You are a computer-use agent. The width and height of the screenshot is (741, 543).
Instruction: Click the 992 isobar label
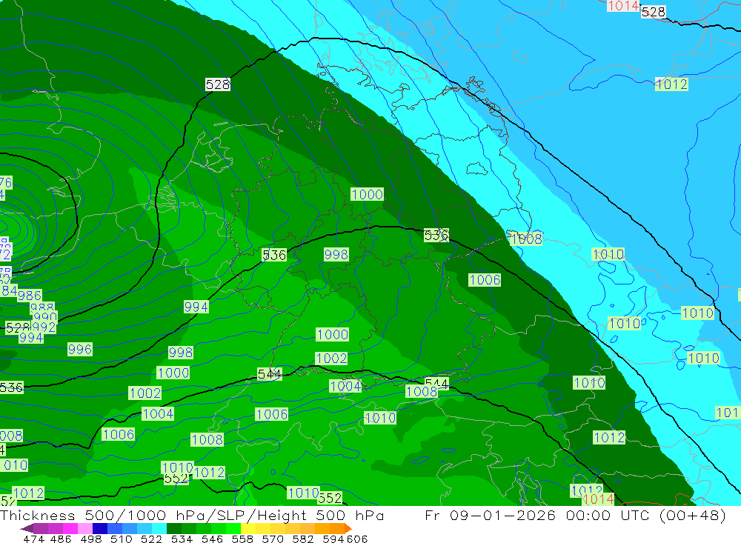(x=44, y=327)
